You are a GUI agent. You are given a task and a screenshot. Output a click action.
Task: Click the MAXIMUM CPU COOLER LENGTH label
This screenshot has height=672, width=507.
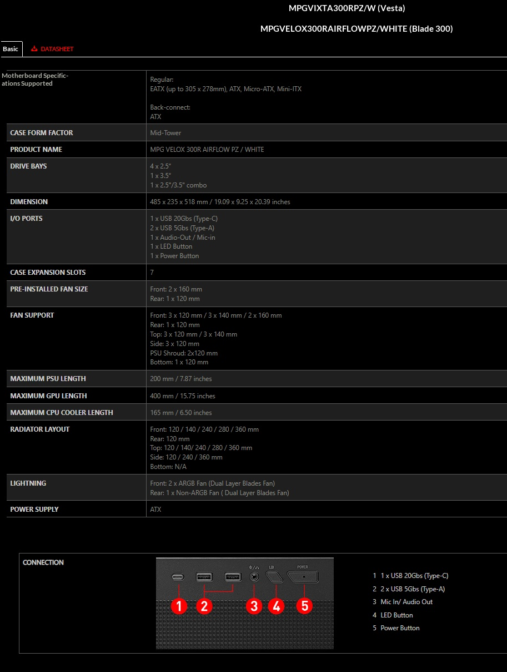tap(62, 413)
